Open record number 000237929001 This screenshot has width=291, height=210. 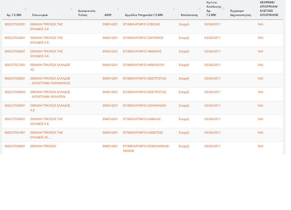(15, 105)
